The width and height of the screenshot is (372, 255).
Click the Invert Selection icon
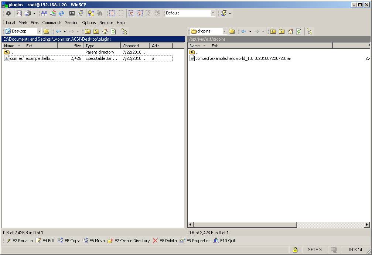140,13
